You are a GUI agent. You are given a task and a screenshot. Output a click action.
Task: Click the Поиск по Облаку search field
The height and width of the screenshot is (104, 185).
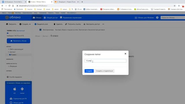click(173, 18)
